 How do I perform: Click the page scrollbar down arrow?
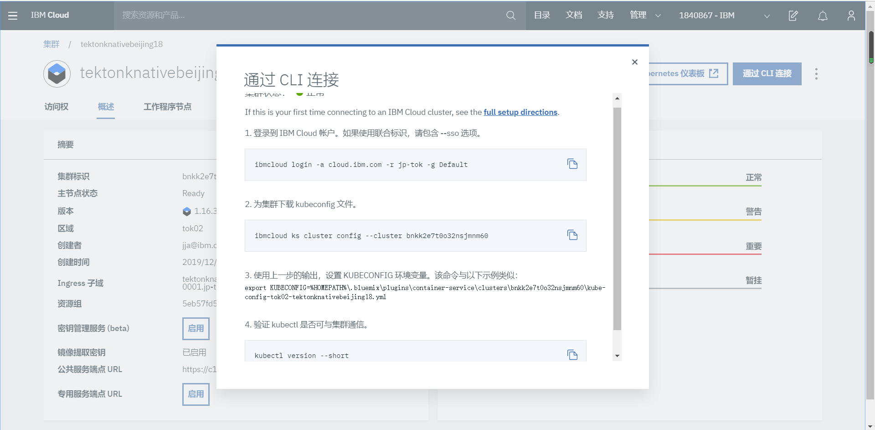870,426
